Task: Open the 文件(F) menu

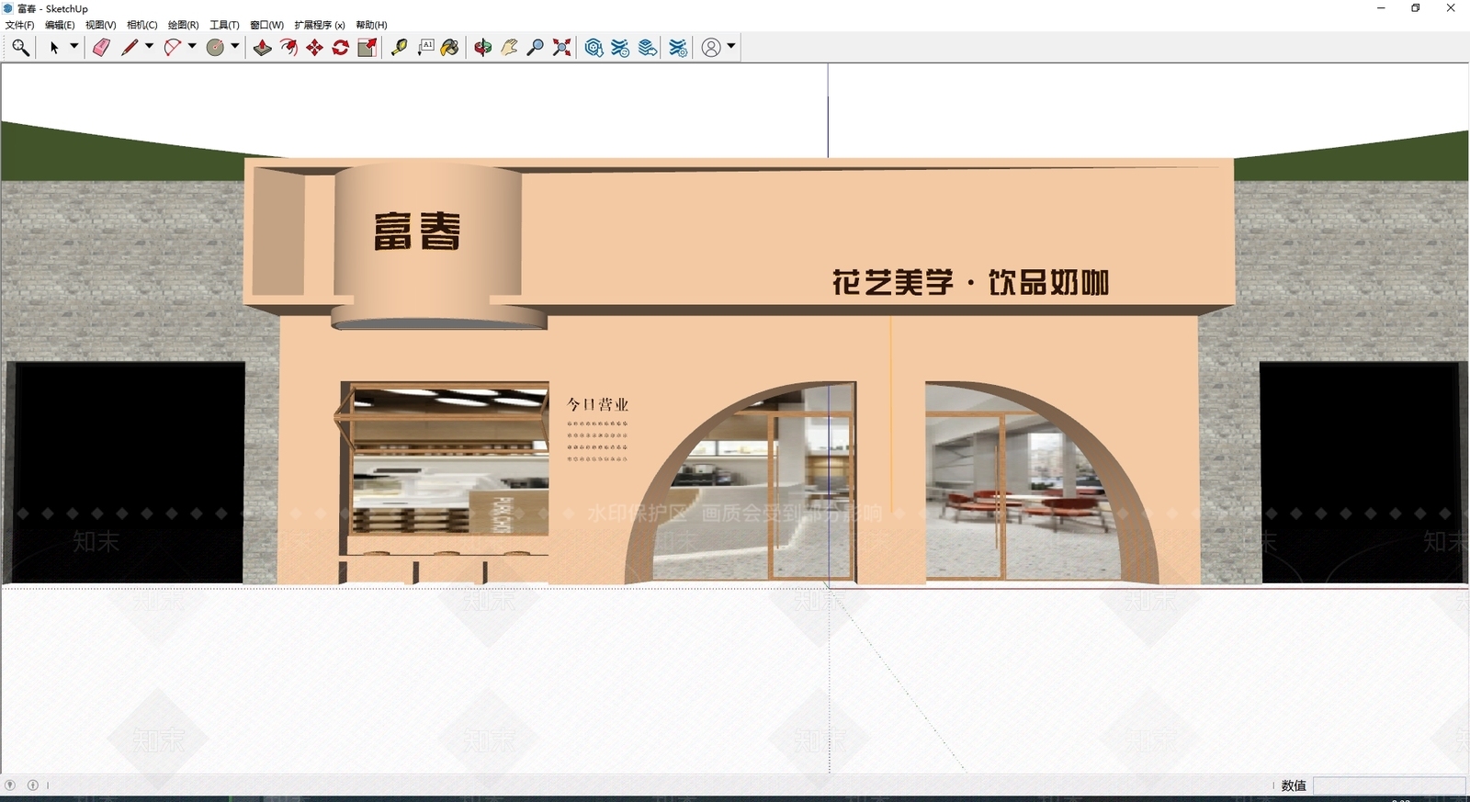Action: (x=19, y=25)
